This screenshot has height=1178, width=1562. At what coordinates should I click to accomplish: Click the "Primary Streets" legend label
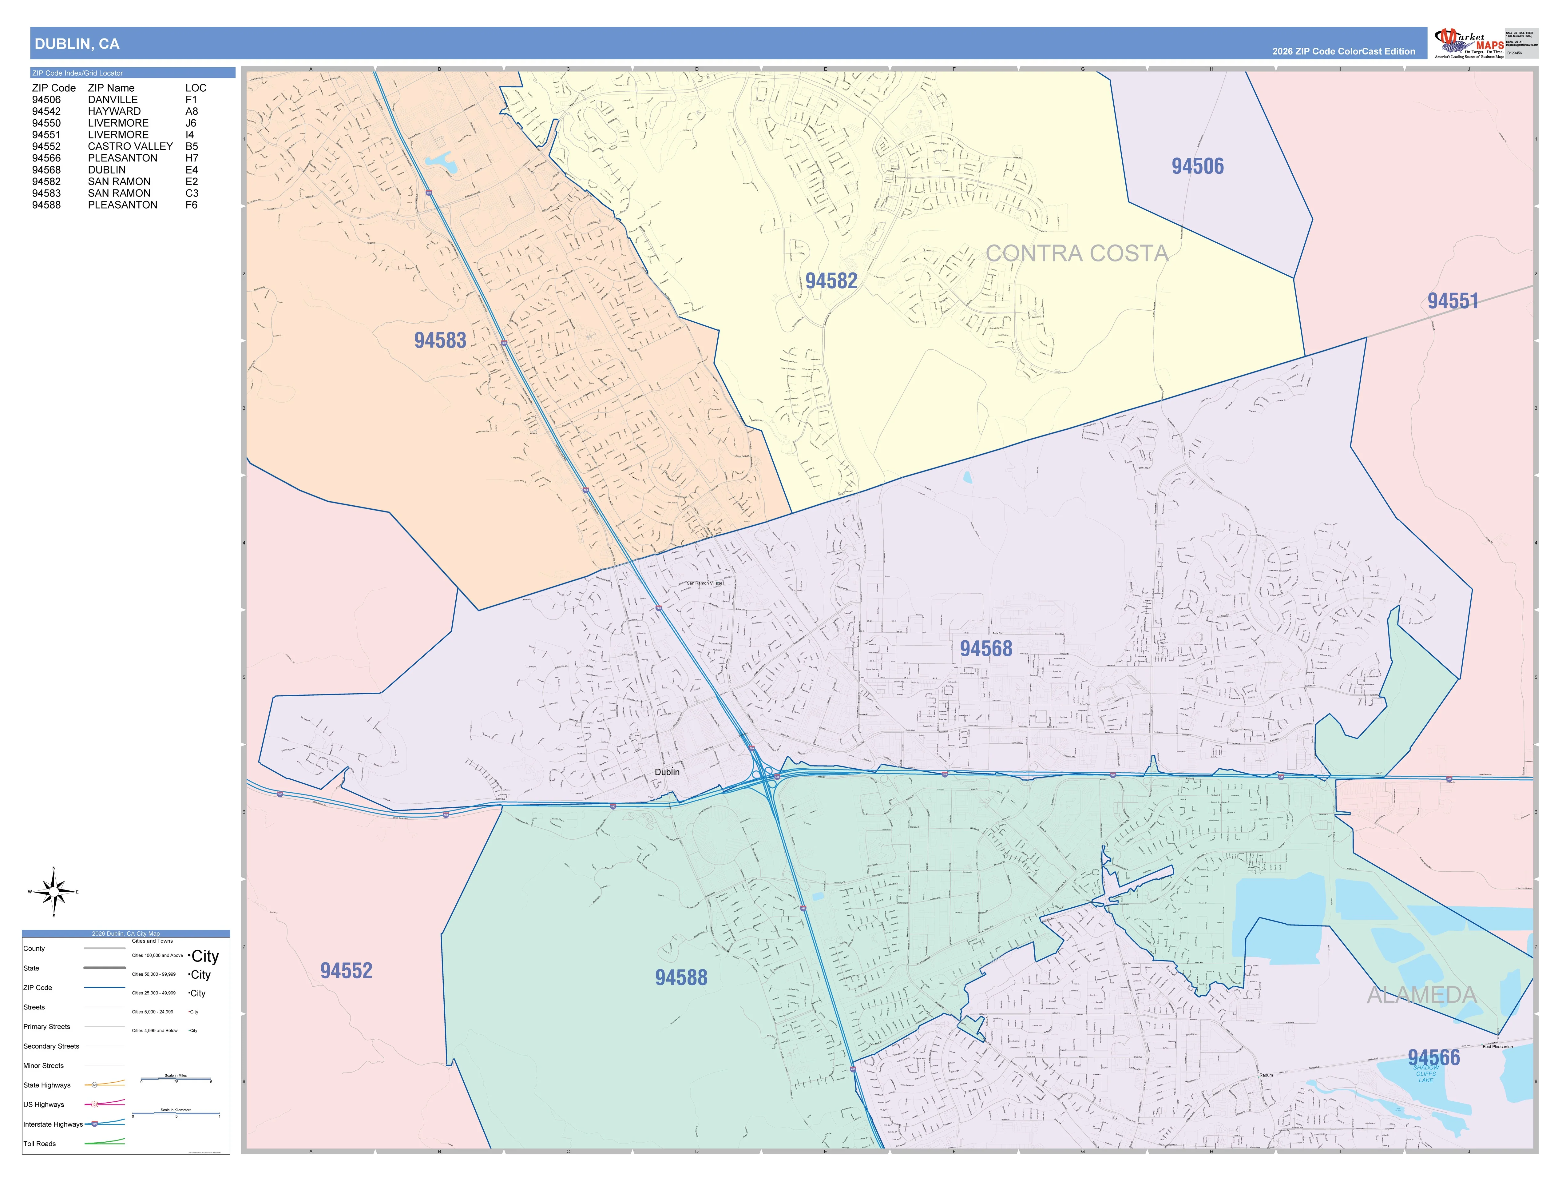pos(47,1027)
